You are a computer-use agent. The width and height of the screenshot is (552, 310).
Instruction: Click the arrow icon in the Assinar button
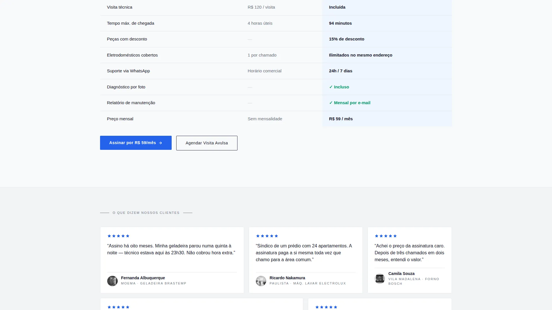click(160, 143)
